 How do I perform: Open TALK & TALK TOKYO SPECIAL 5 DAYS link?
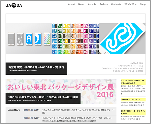click(x=77, y=119)
